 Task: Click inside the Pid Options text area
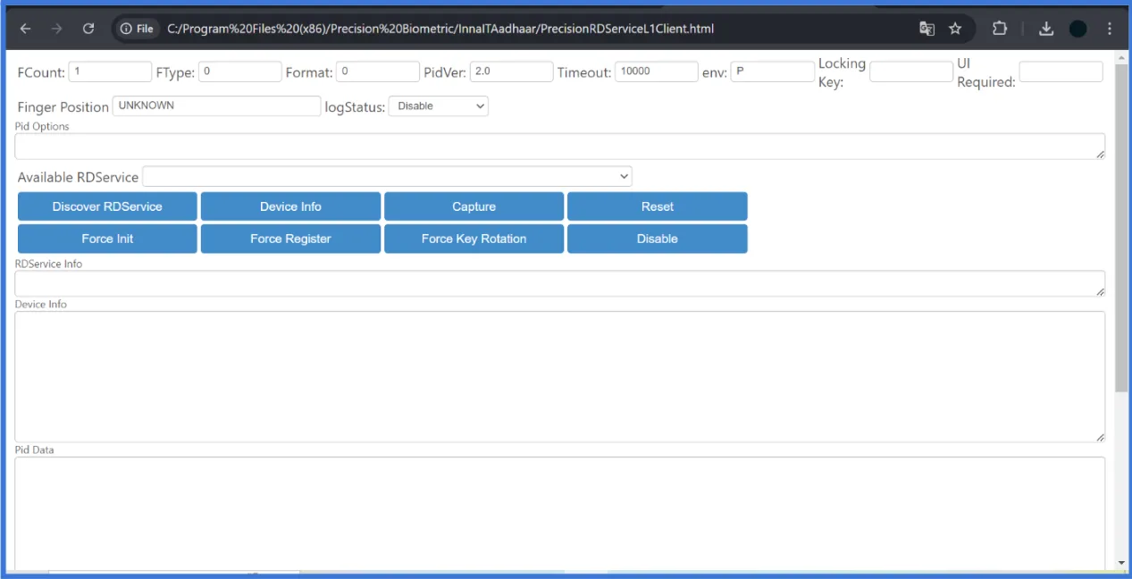(x=559, y=147)
